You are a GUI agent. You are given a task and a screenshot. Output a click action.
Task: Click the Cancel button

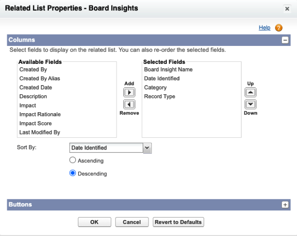(x=132, y=222)
